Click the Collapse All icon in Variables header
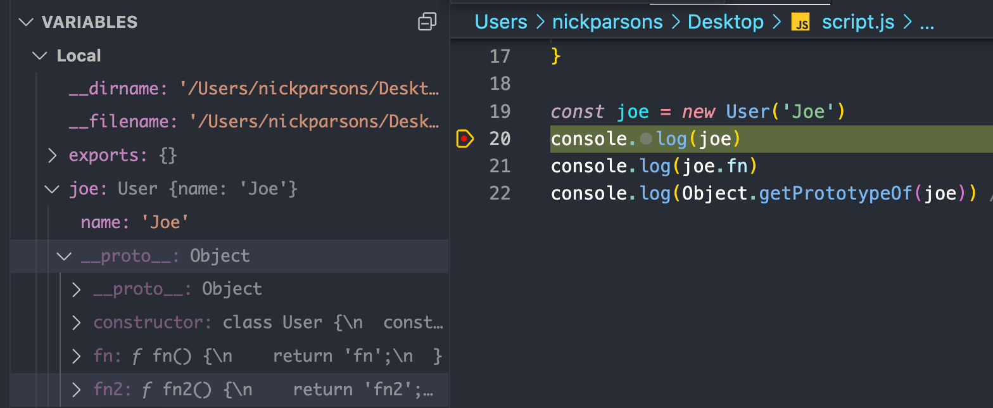The width and height of the screenshot is (993, 408). 427,22
